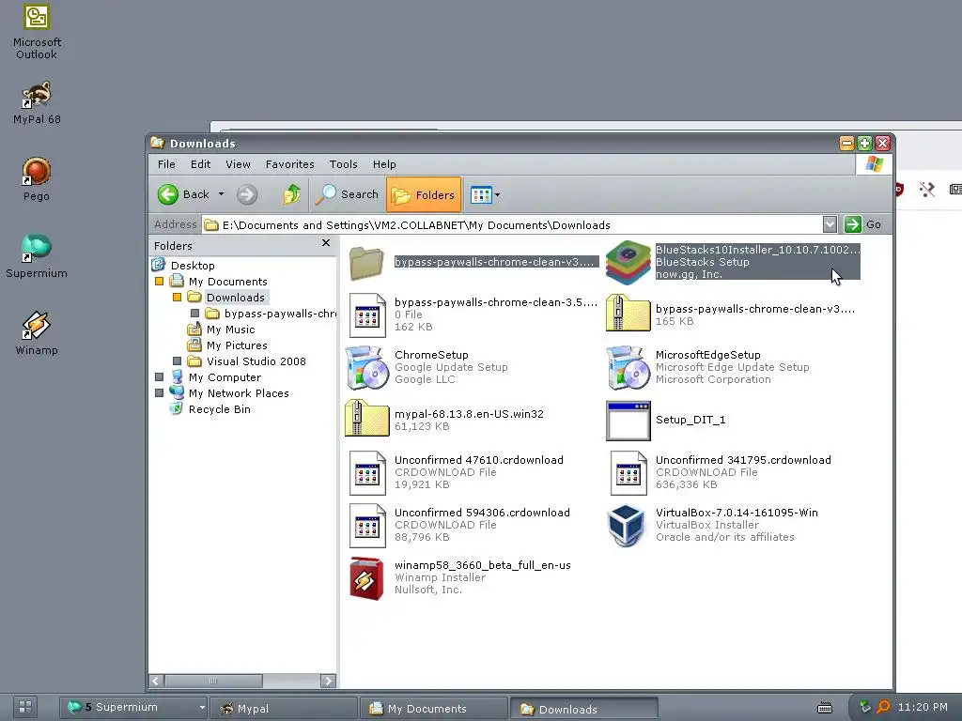Select the winamp58_3660_beta_full_en-us installer icon
The image size is (962, 721).
pyautogui.click(x=366, y=578)
